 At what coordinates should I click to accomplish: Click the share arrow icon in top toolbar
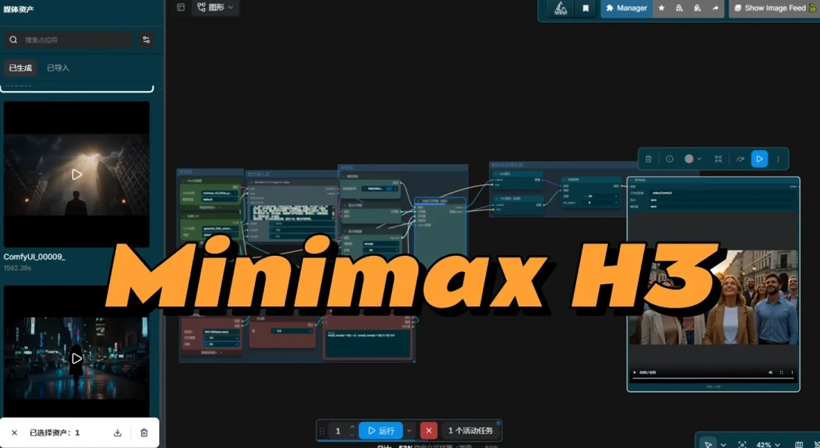click(x=715, y=8)
